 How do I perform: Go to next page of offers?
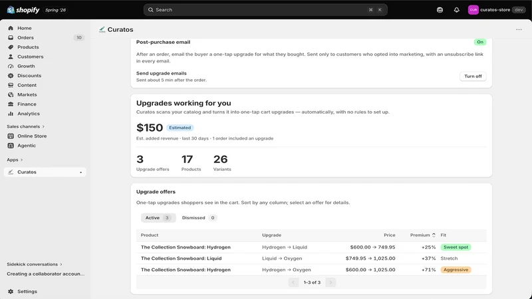[x=331, y=282]
